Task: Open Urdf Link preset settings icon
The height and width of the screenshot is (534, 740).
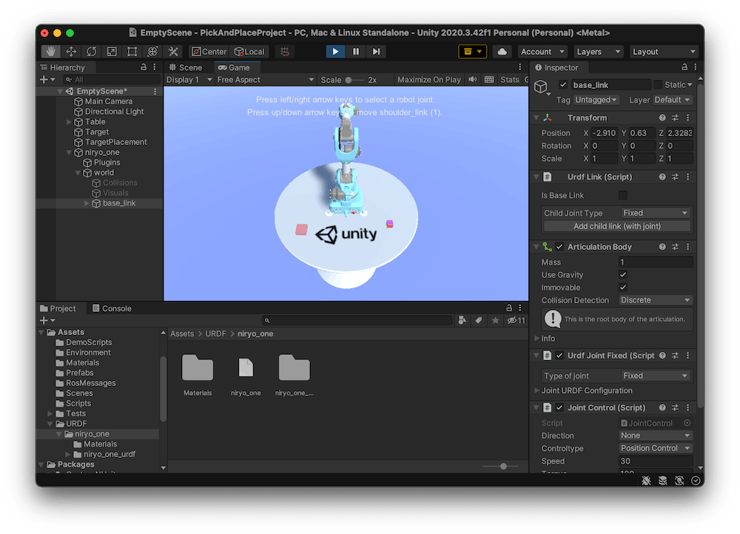Action: (x=675, y=177)
